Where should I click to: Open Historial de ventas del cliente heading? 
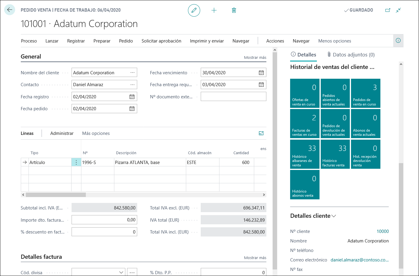[332, 67]
